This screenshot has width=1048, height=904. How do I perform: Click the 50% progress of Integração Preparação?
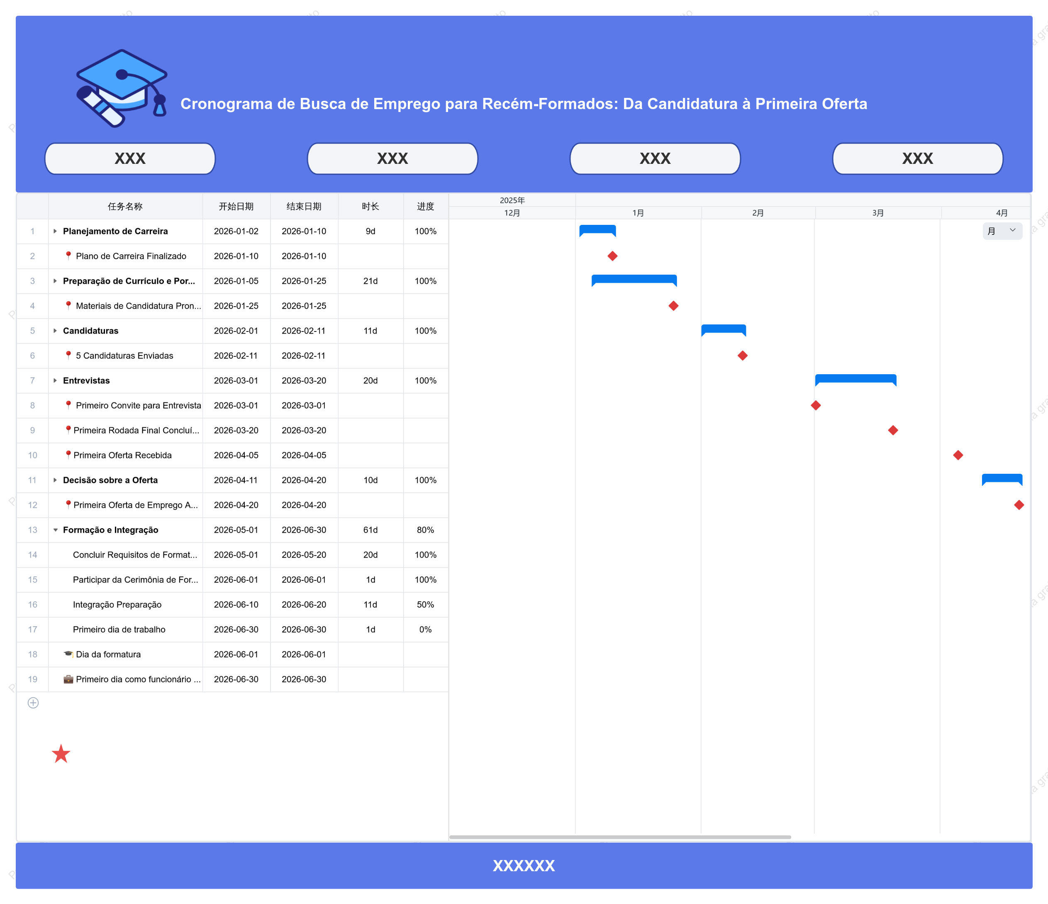point(425,604)
